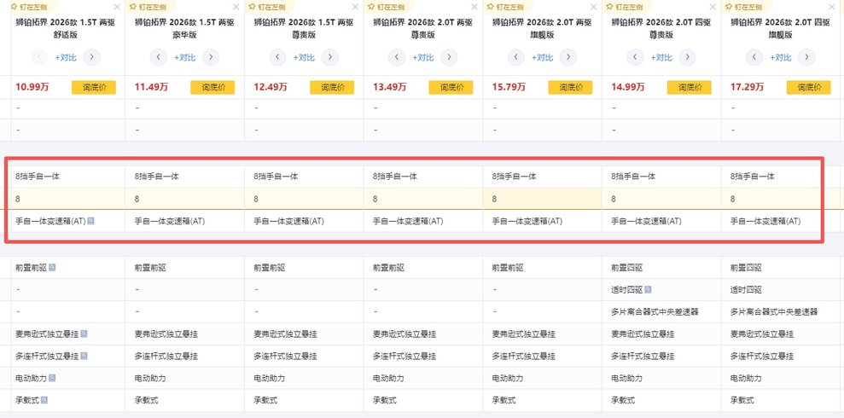Click the info icon next to 电动助力
844x418 pixels.
pyautogui.click(x=52, y=378)
